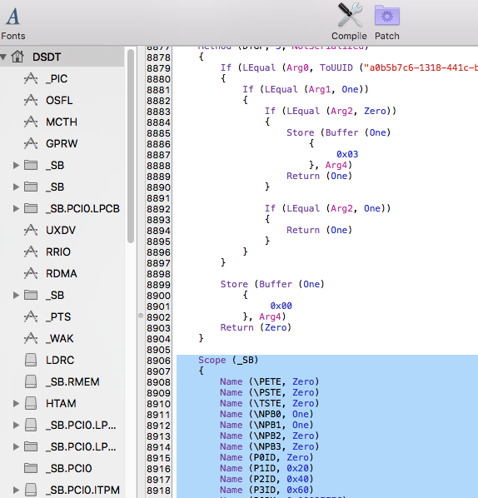Image resolution: width=478 pixels, height=498 pixels.
Task: Collapse the DSDT root triangle
Action: pyautogui.click(x=3, y=57)
